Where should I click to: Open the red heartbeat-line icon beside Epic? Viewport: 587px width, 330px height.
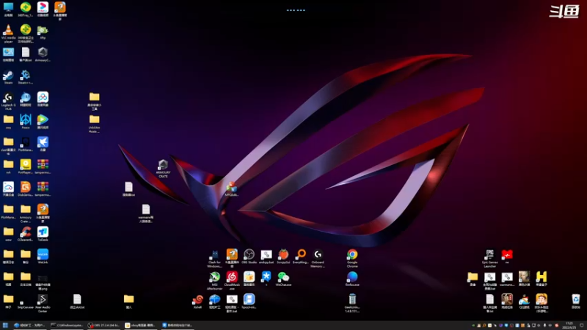pos(507,254)
